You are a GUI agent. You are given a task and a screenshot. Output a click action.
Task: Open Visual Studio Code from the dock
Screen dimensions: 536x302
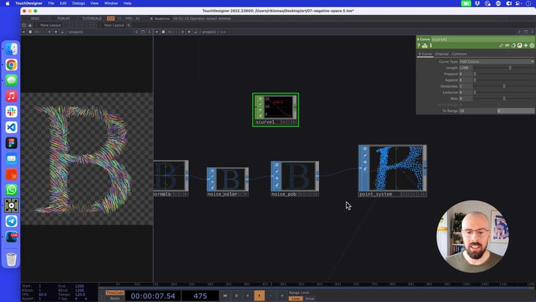(11, 127)
